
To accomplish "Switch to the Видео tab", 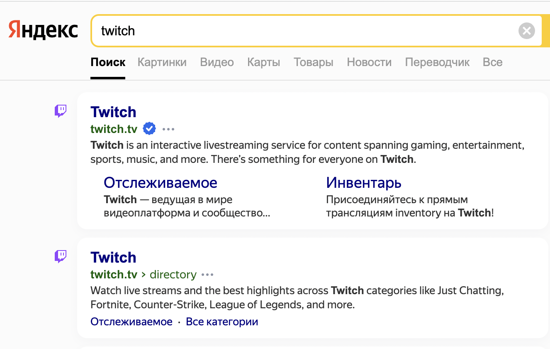I will coord(217,62).
